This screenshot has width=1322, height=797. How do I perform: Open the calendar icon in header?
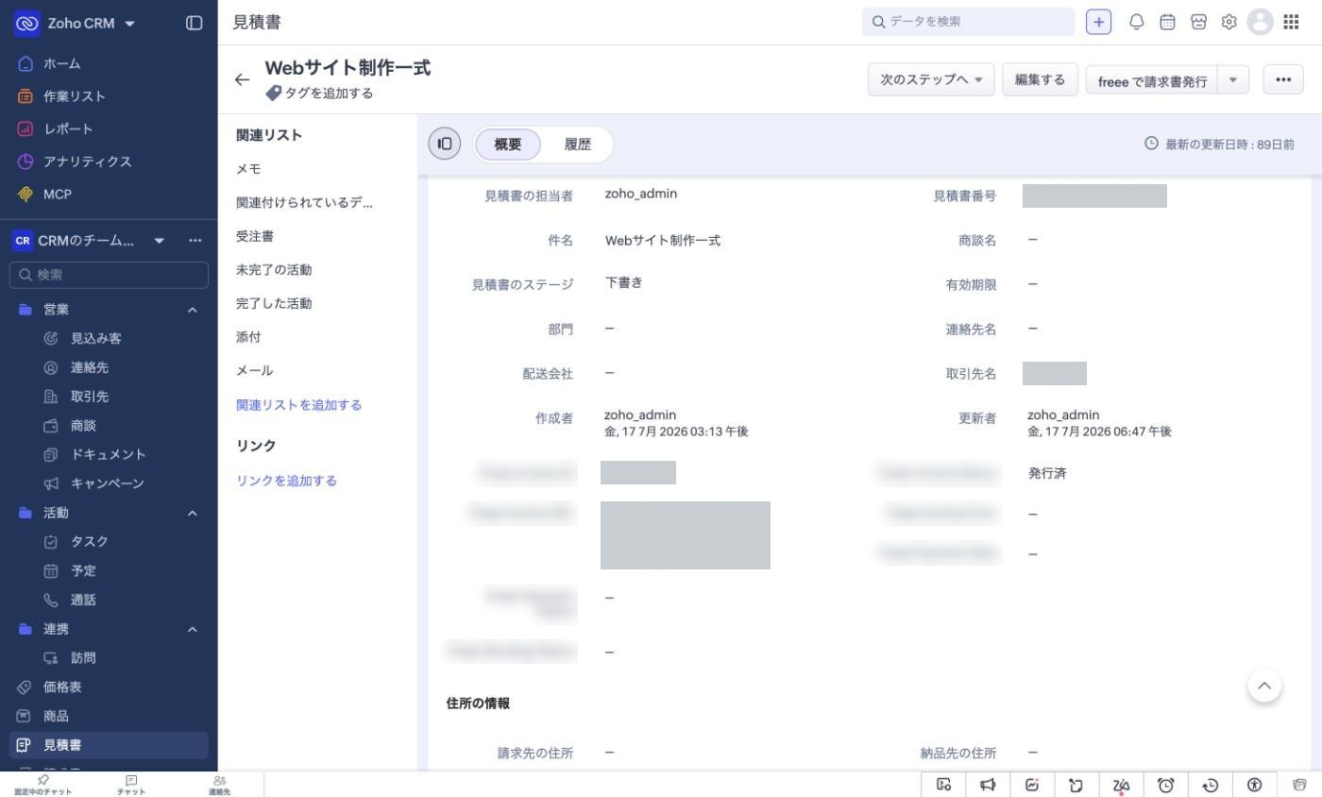1167,22
